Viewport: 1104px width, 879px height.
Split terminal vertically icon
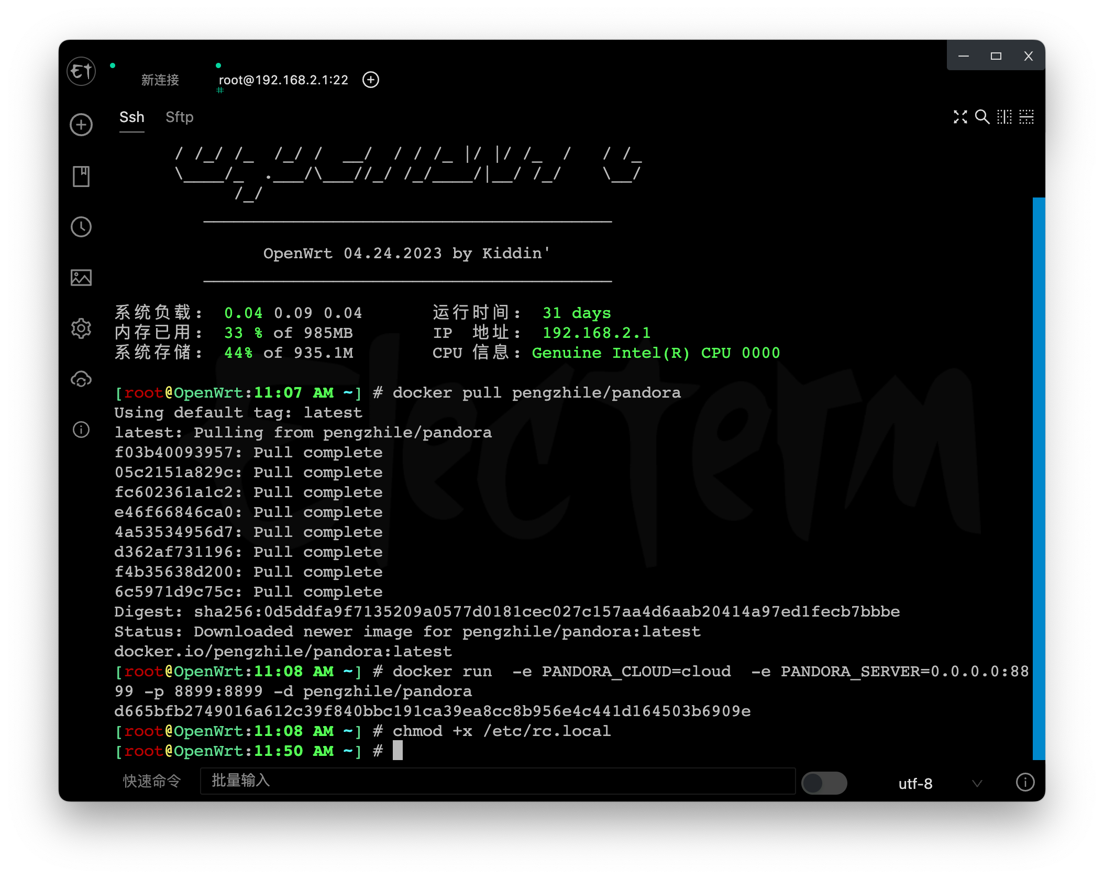(x=1004, y=117)
